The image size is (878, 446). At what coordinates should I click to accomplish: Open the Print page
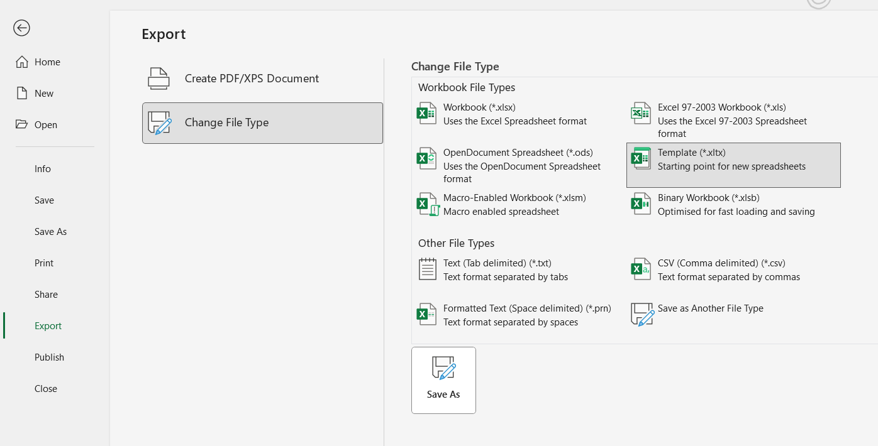coord(44,263)
